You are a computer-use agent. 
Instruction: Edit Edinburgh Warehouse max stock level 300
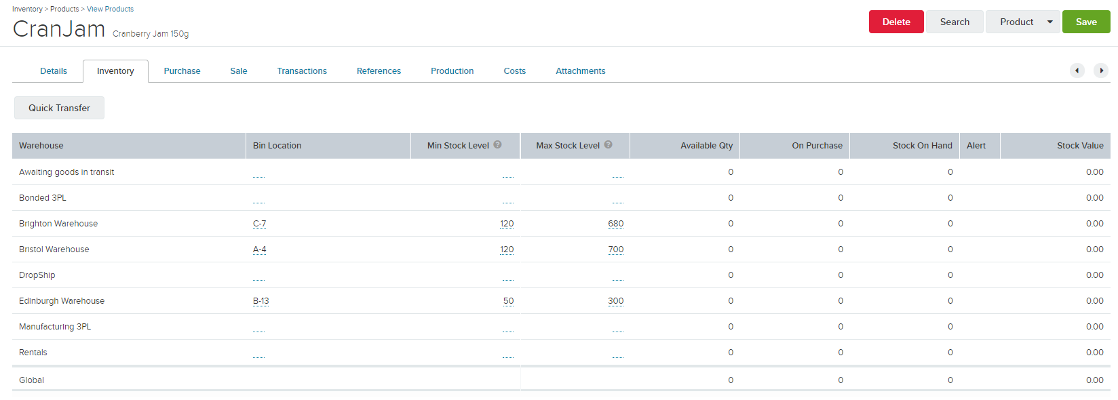click(x=616, y=301)
